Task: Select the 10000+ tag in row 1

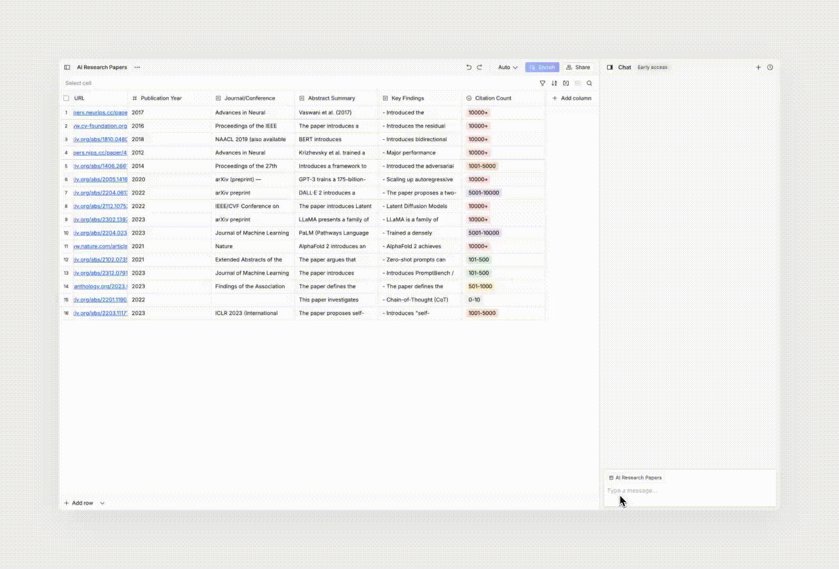Action: [x=478, y=113]
